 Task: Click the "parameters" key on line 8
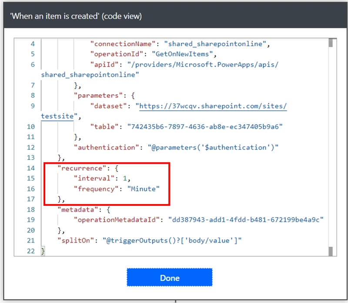coord(96,95)
